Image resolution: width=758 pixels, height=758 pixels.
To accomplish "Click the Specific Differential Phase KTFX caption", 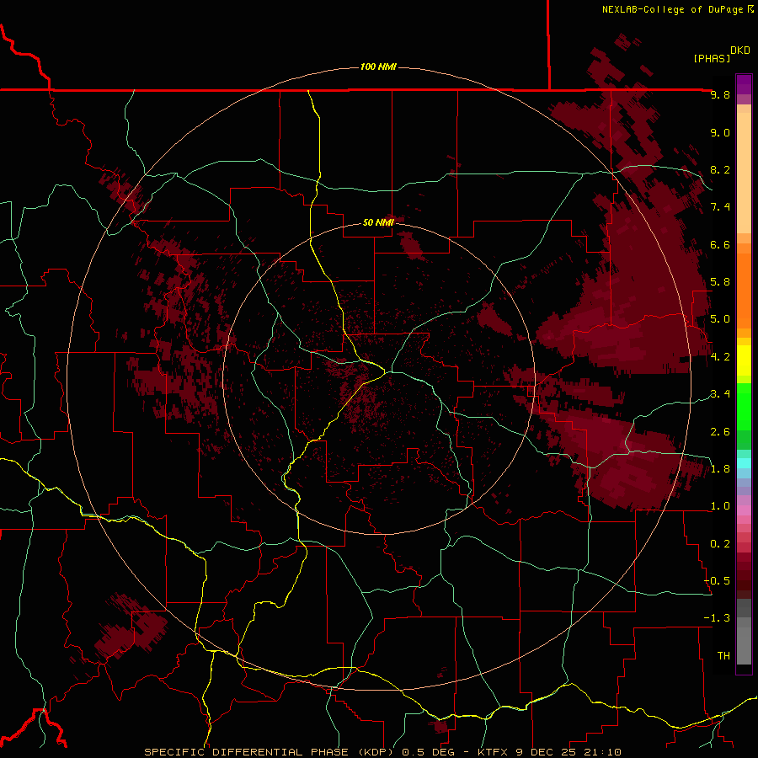I will coord(383,752).
